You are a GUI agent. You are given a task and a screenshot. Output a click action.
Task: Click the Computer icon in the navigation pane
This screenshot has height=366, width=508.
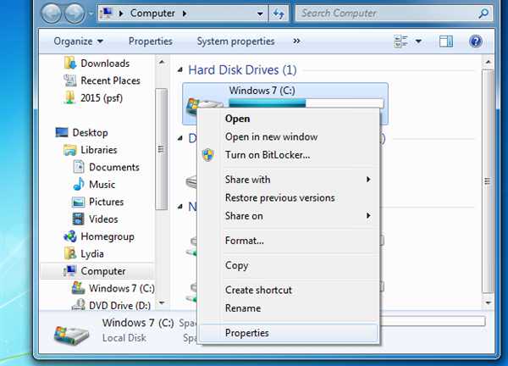tap(70, 271)
